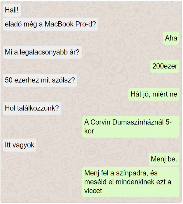Select the "50 ezerhez mit szólsz?" message
Viewport: 183px width, 204px height.
point(40,80)
